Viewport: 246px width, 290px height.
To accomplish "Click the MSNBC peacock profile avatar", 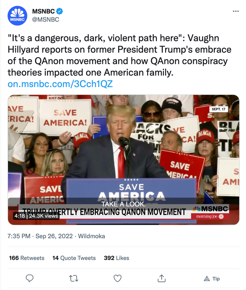I will pyautogui.click(x=18, y=15).
